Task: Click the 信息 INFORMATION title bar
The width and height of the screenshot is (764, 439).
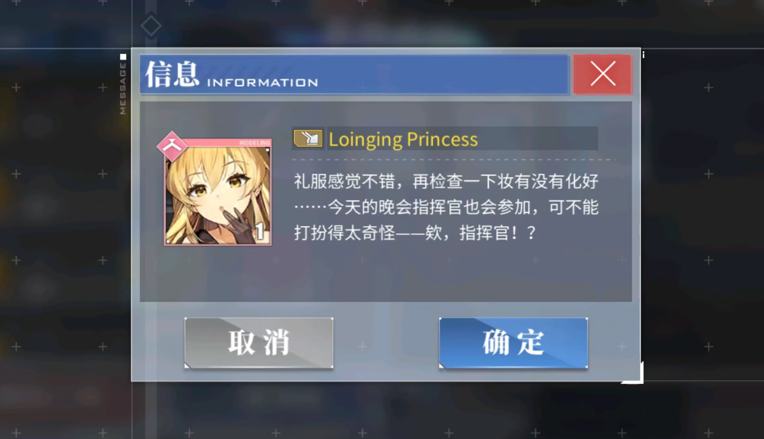Action: 354,74
